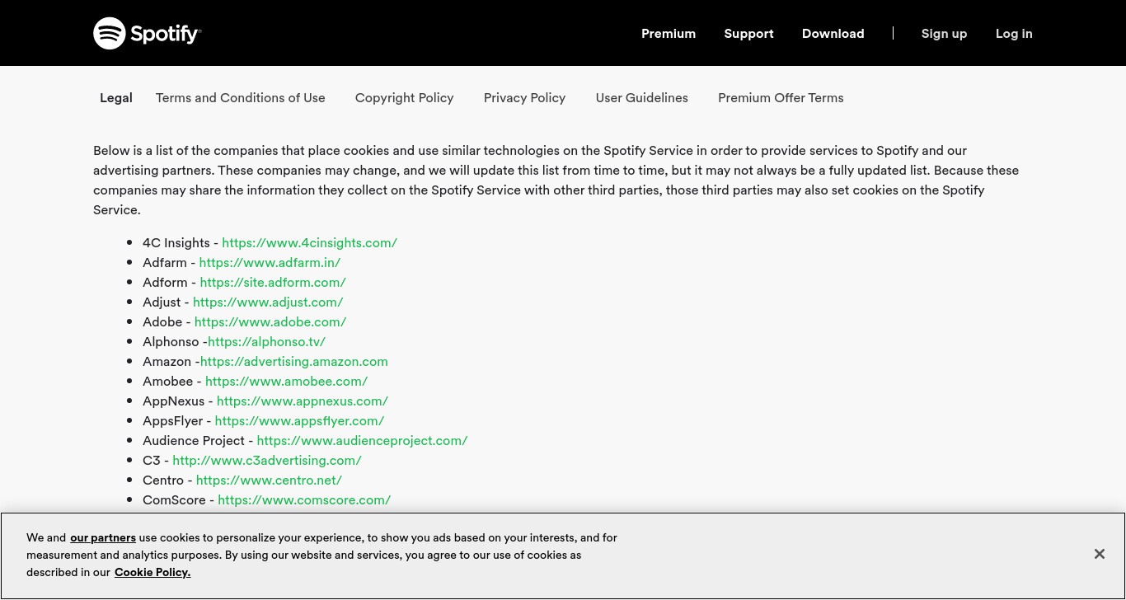
Task: Click the 'Amobee' list text
Action: click(167, 381)
